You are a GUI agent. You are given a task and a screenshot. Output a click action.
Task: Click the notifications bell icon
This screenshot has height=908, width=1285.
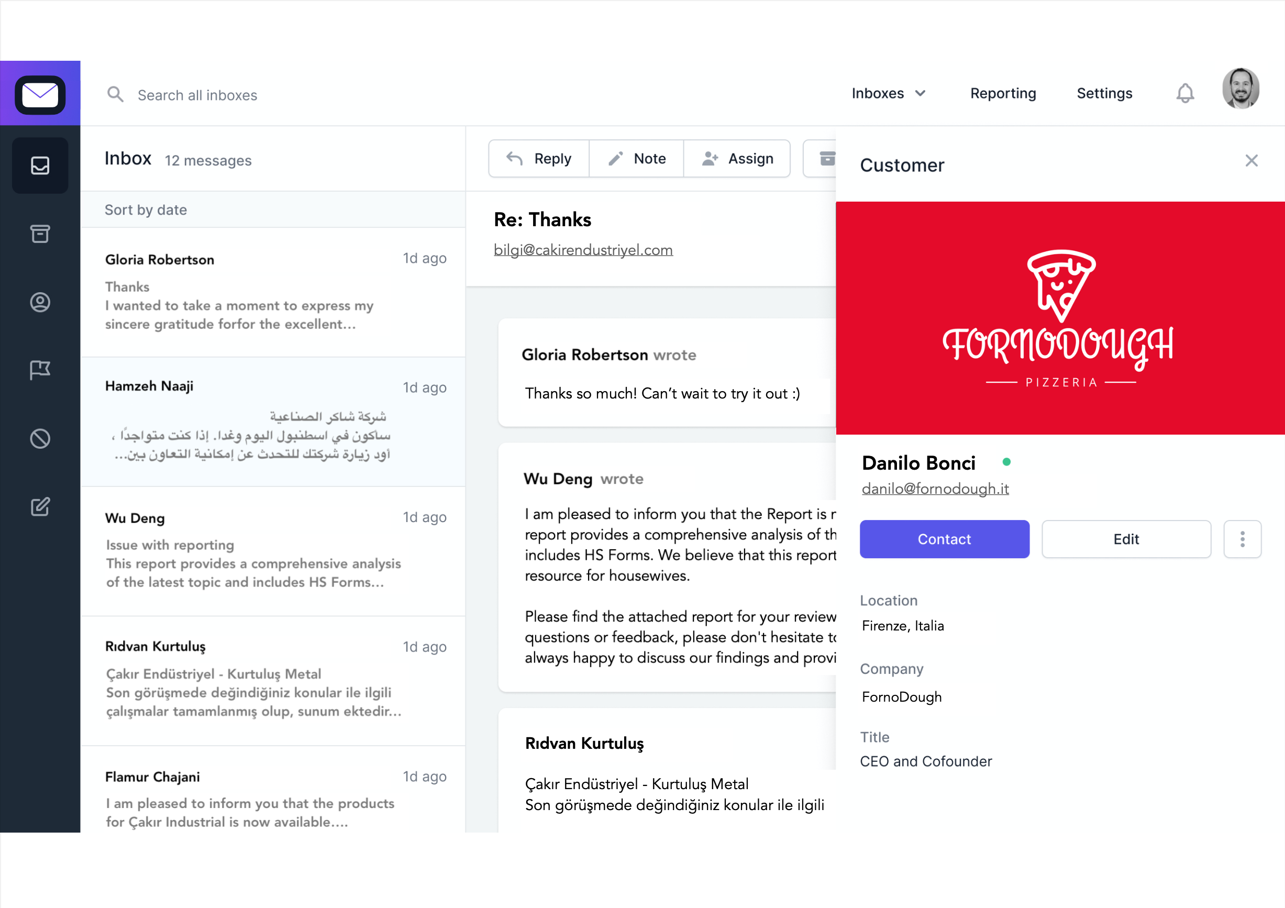pos(1185,93)
